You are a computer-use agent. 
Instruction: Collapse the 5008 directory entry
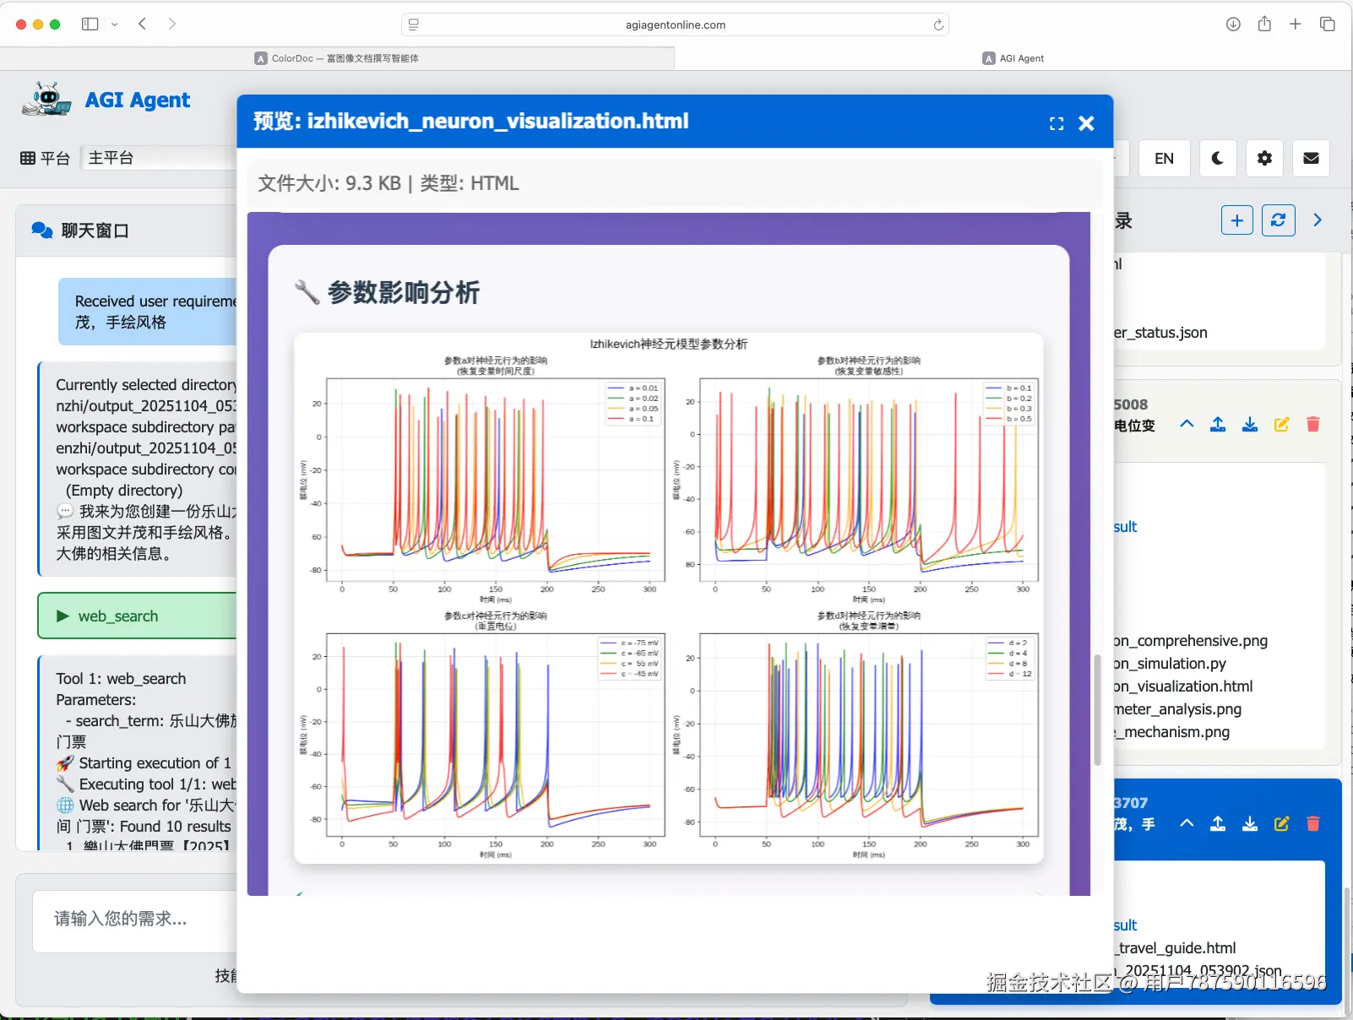(x=1187, y=424)
